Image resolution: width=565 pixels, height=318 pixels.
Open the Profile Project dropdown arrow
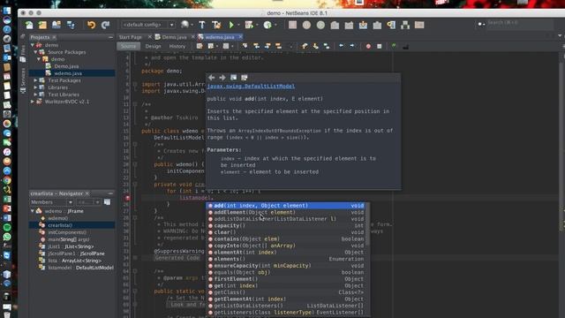click(275, 25)
